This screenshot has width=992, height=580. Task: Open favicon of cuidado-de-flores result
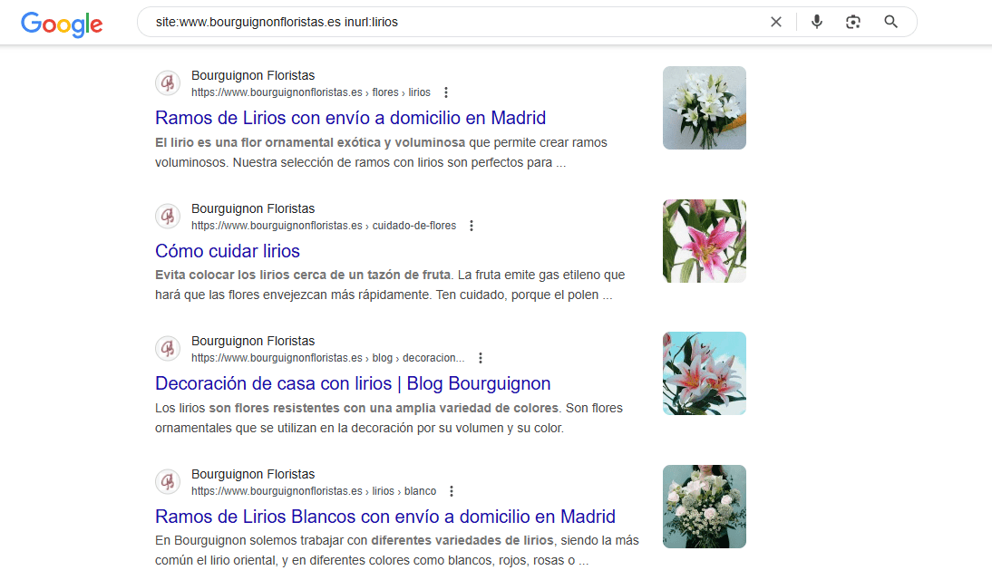click(x=168, y=217)
